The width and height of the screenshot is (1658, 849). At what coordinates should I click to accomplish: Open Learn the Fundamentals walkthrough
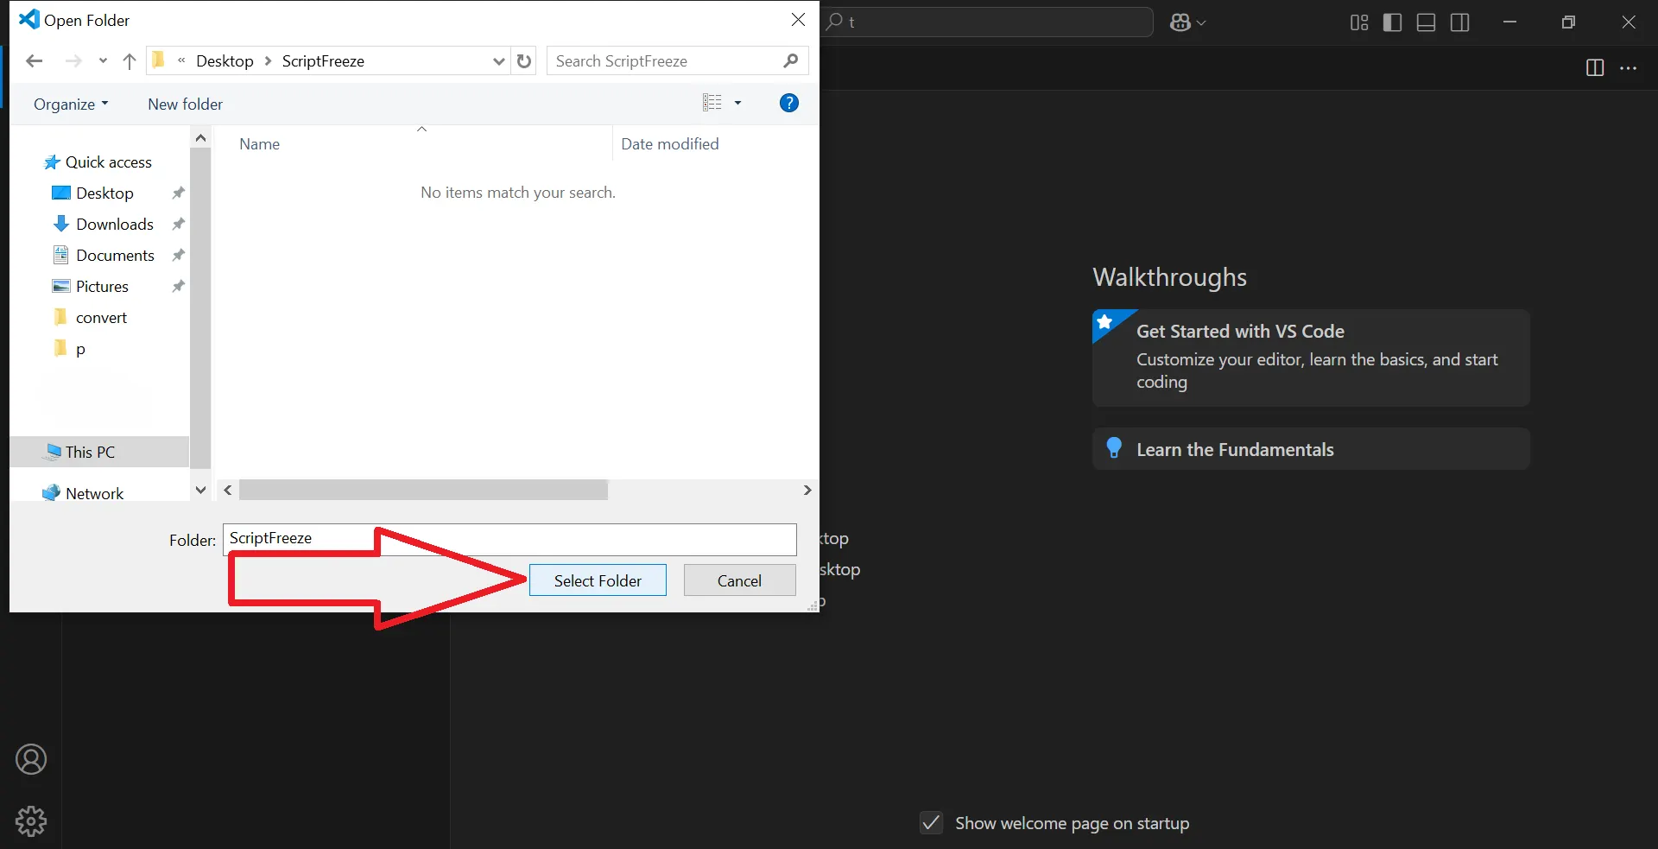[x=1311, y=449]
